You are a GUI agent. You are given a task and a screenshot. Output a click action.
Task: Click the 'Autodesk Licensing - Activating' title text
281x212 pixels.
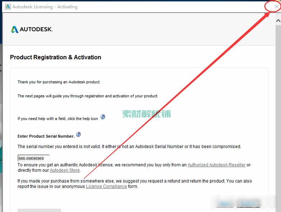tap(45, 7)
